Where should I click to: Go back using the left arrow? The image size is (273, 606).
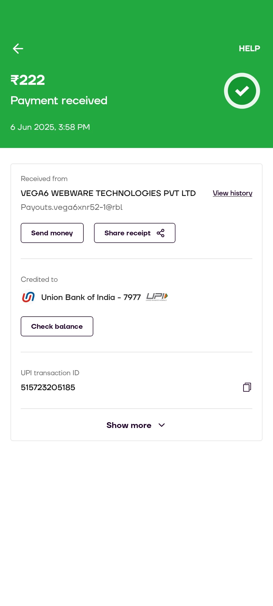[18, 48]
